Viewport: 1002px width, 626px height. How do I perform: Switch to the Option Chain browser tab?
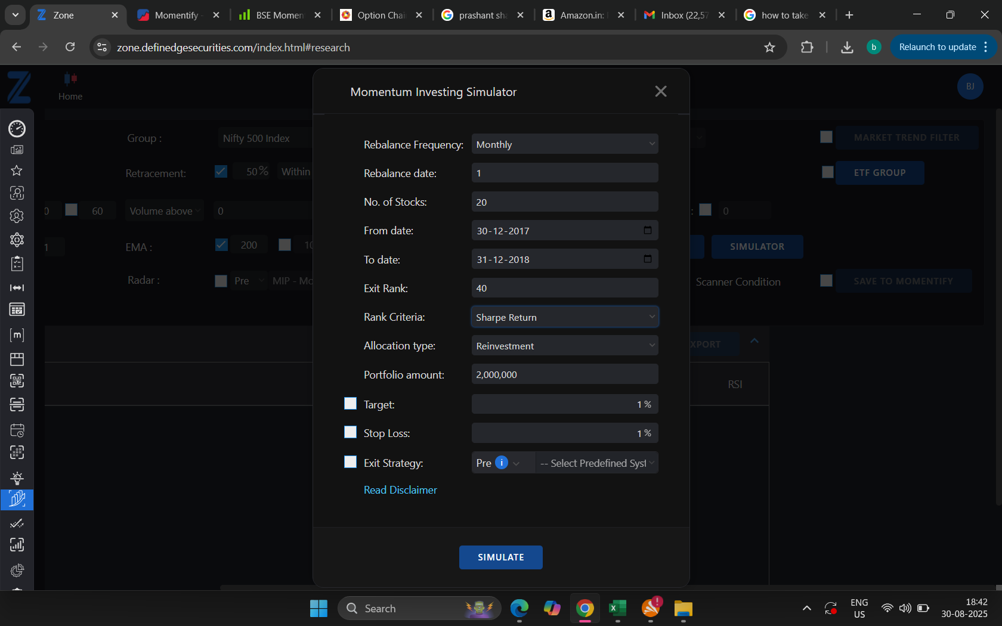tap(381, 15)
